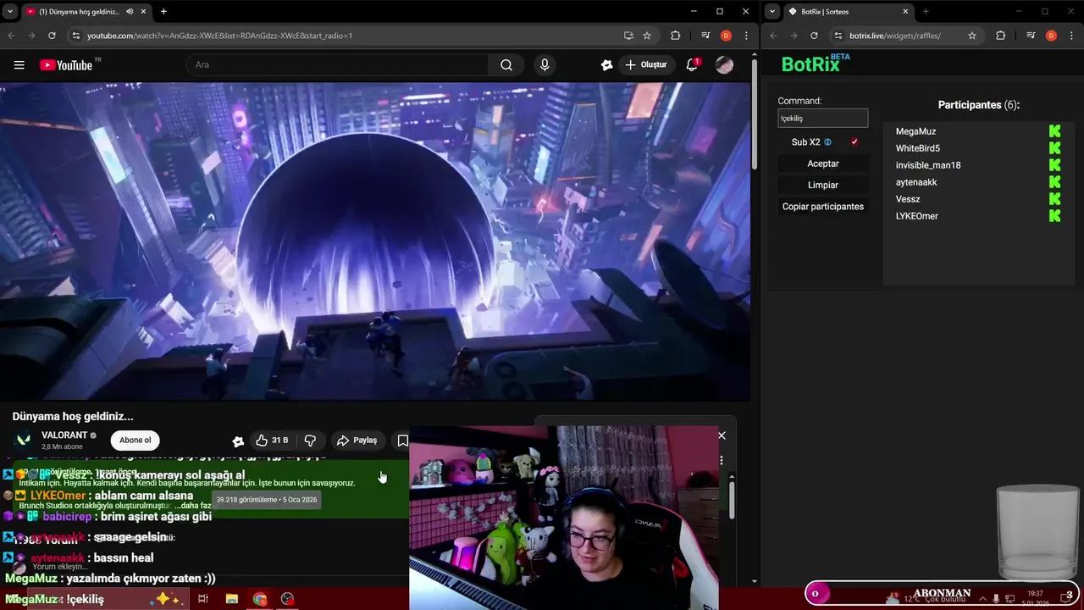Open media controls in YouTube browser window
1084x610 pixels.
coord(705,36)
